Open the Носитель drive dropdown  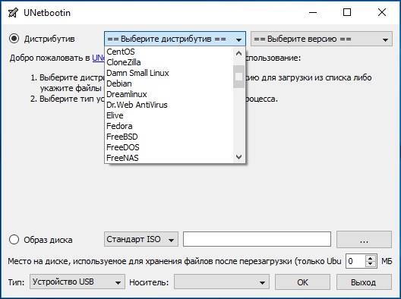click(222, 282)
